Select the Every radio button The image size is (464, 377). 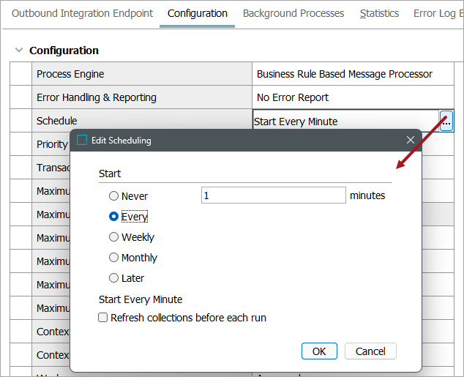click(x=113, y=217)
